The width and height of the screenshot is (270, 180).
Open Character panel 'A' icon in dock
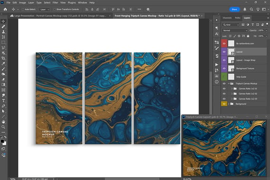point(216,34)
